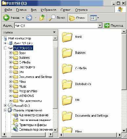
Task: Open the Файл menu
Action: [x=8, y=10]
